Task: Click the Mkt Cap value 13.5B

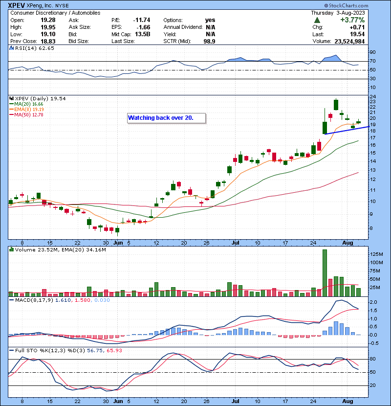Action: [x=143, y=34]
